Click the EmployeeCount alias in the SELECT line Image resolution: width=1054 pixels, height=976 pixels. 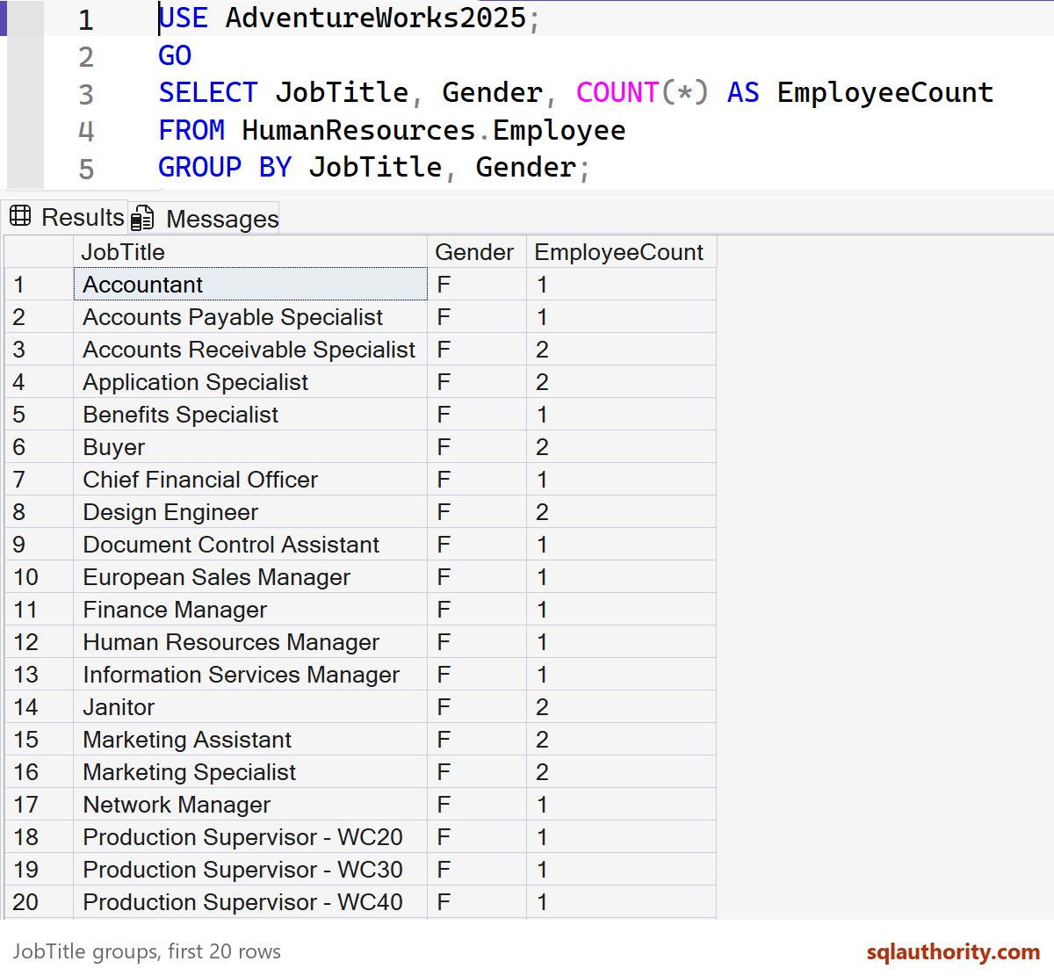(885, 92)
